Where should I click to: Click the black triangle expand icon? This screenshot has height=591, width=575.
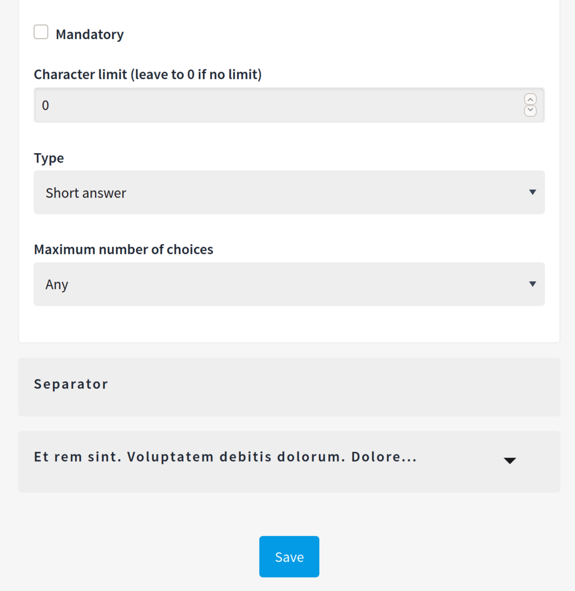(510, 461)
